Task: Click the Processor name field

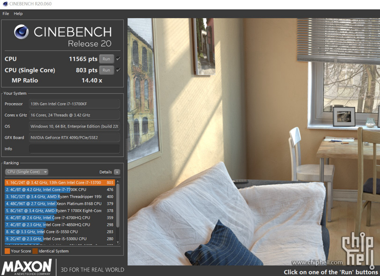Action: (74, 104)
